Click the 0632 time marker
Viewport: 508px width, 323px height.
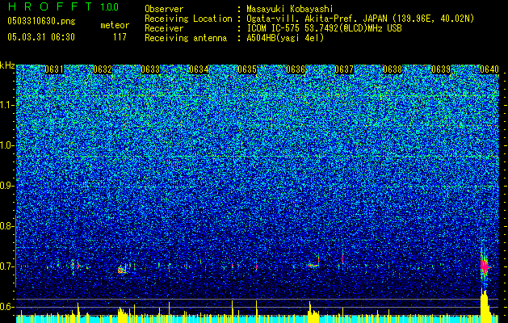103,69
